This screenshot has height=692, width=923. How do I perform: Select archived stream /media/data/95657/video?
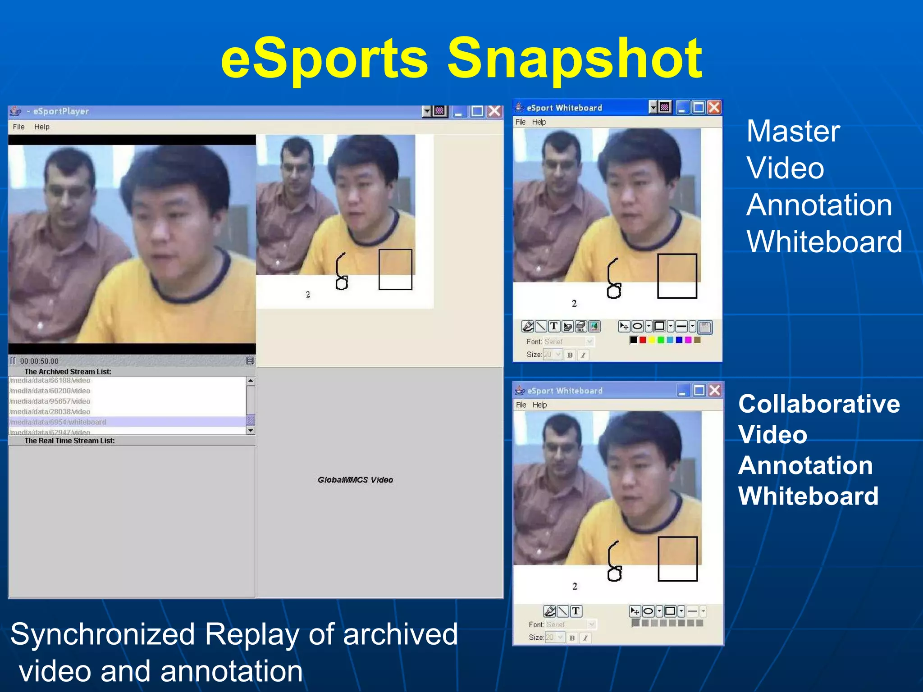point(128,401)
